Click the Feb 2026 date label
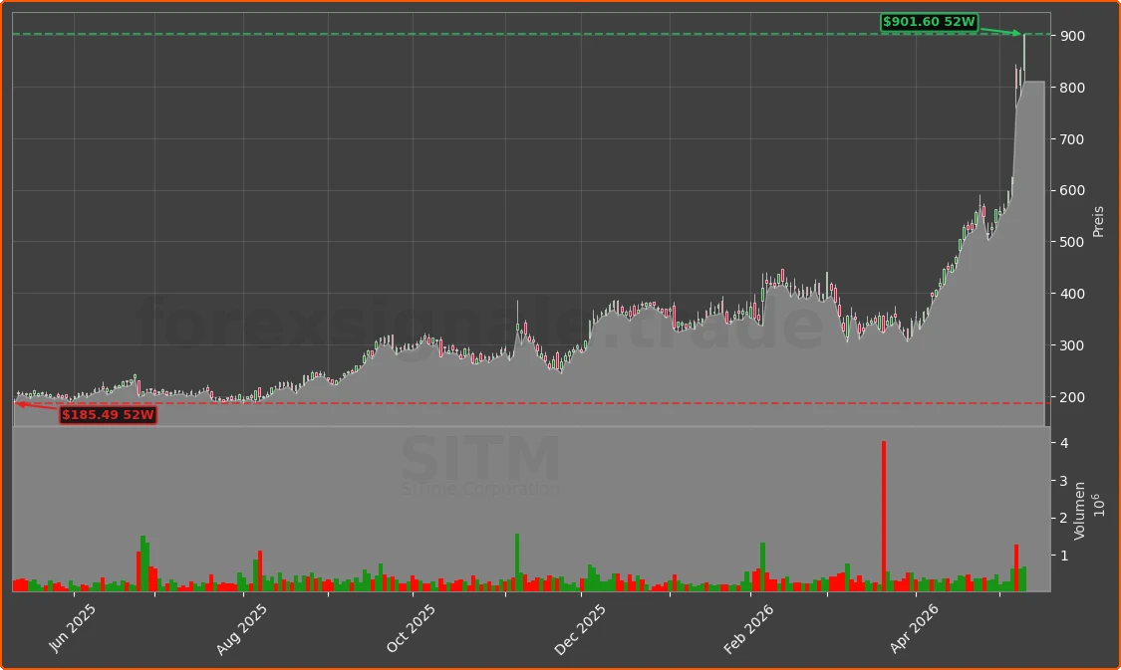Image resolution: width=1121 pixels, height=670 pixels. [x=747, y=629]
